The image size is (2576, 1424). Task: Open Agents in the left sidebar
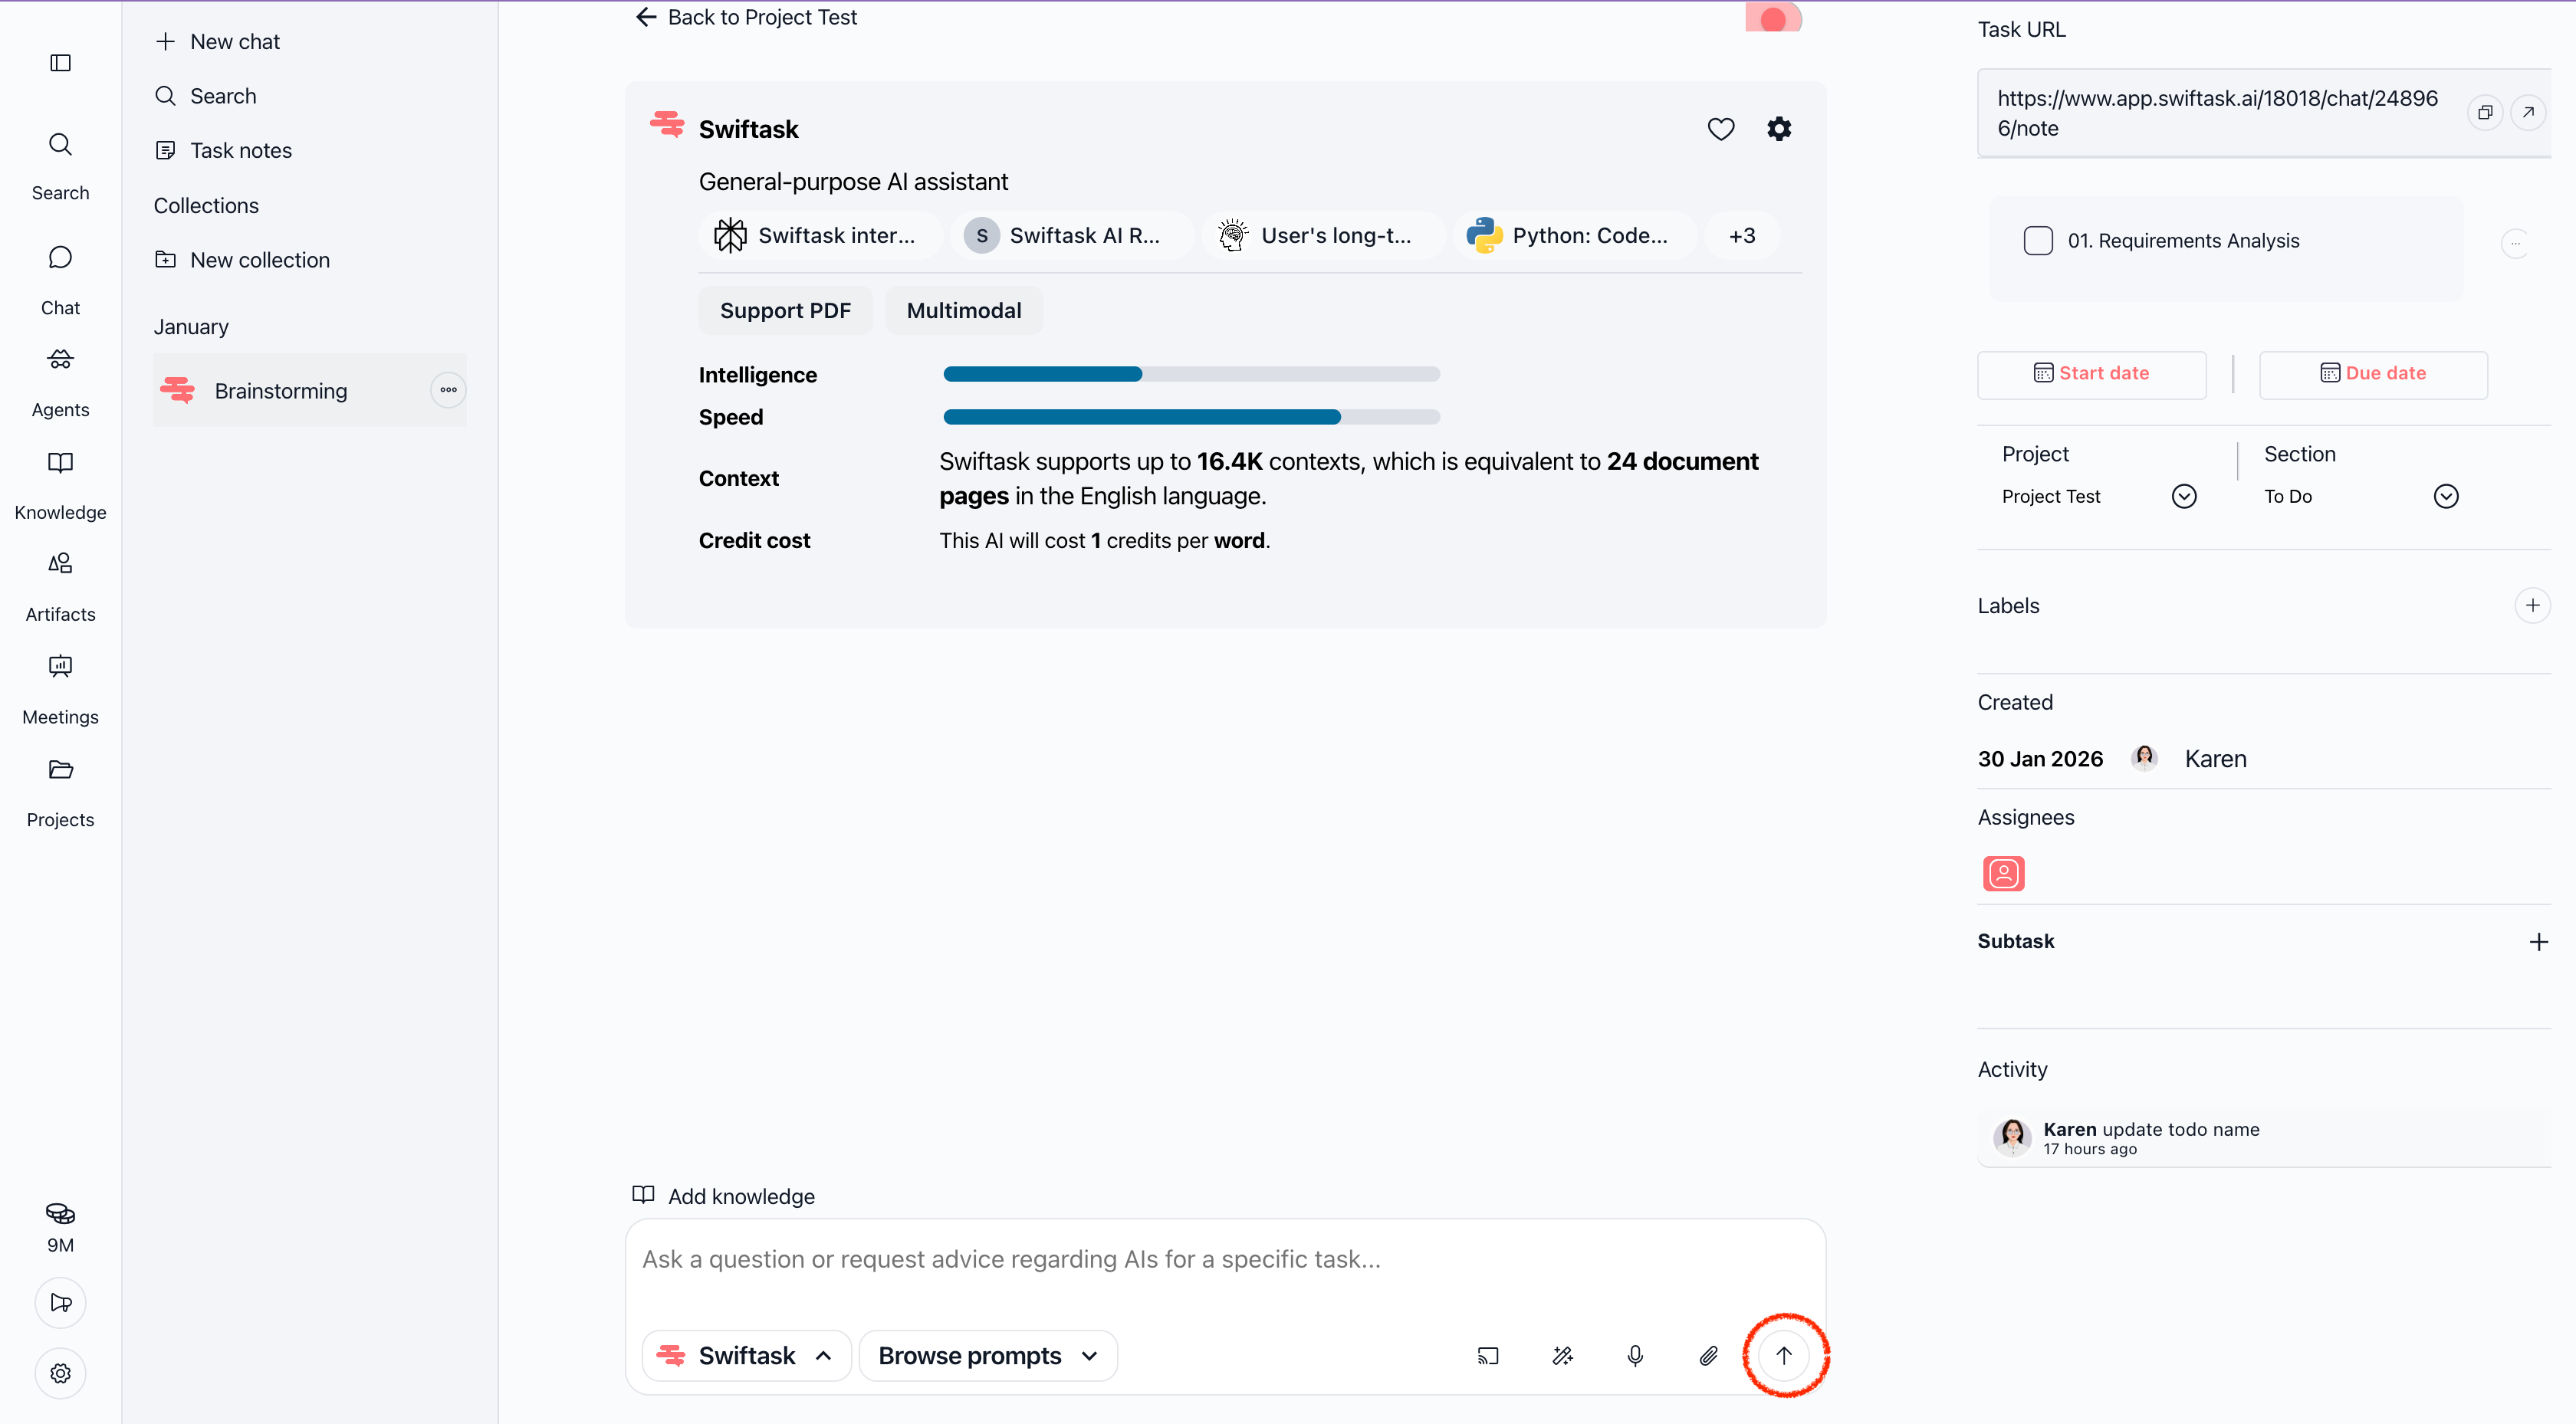(60, 383)
